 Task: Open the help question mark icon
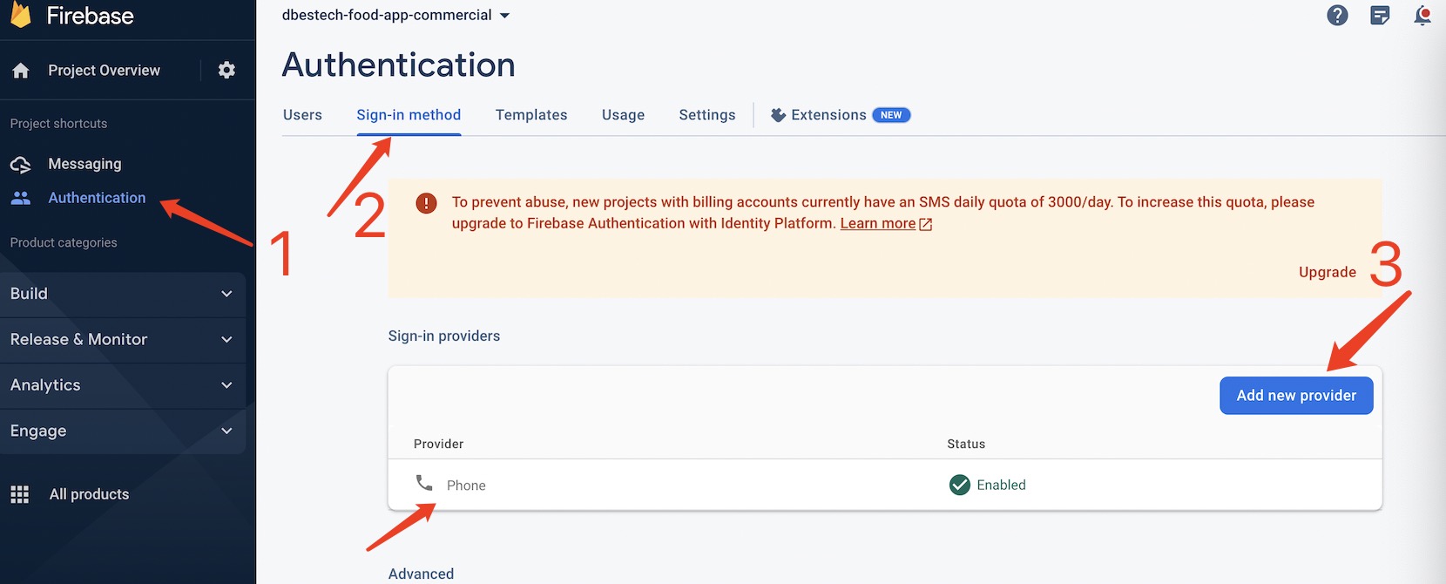[1337, 15]
